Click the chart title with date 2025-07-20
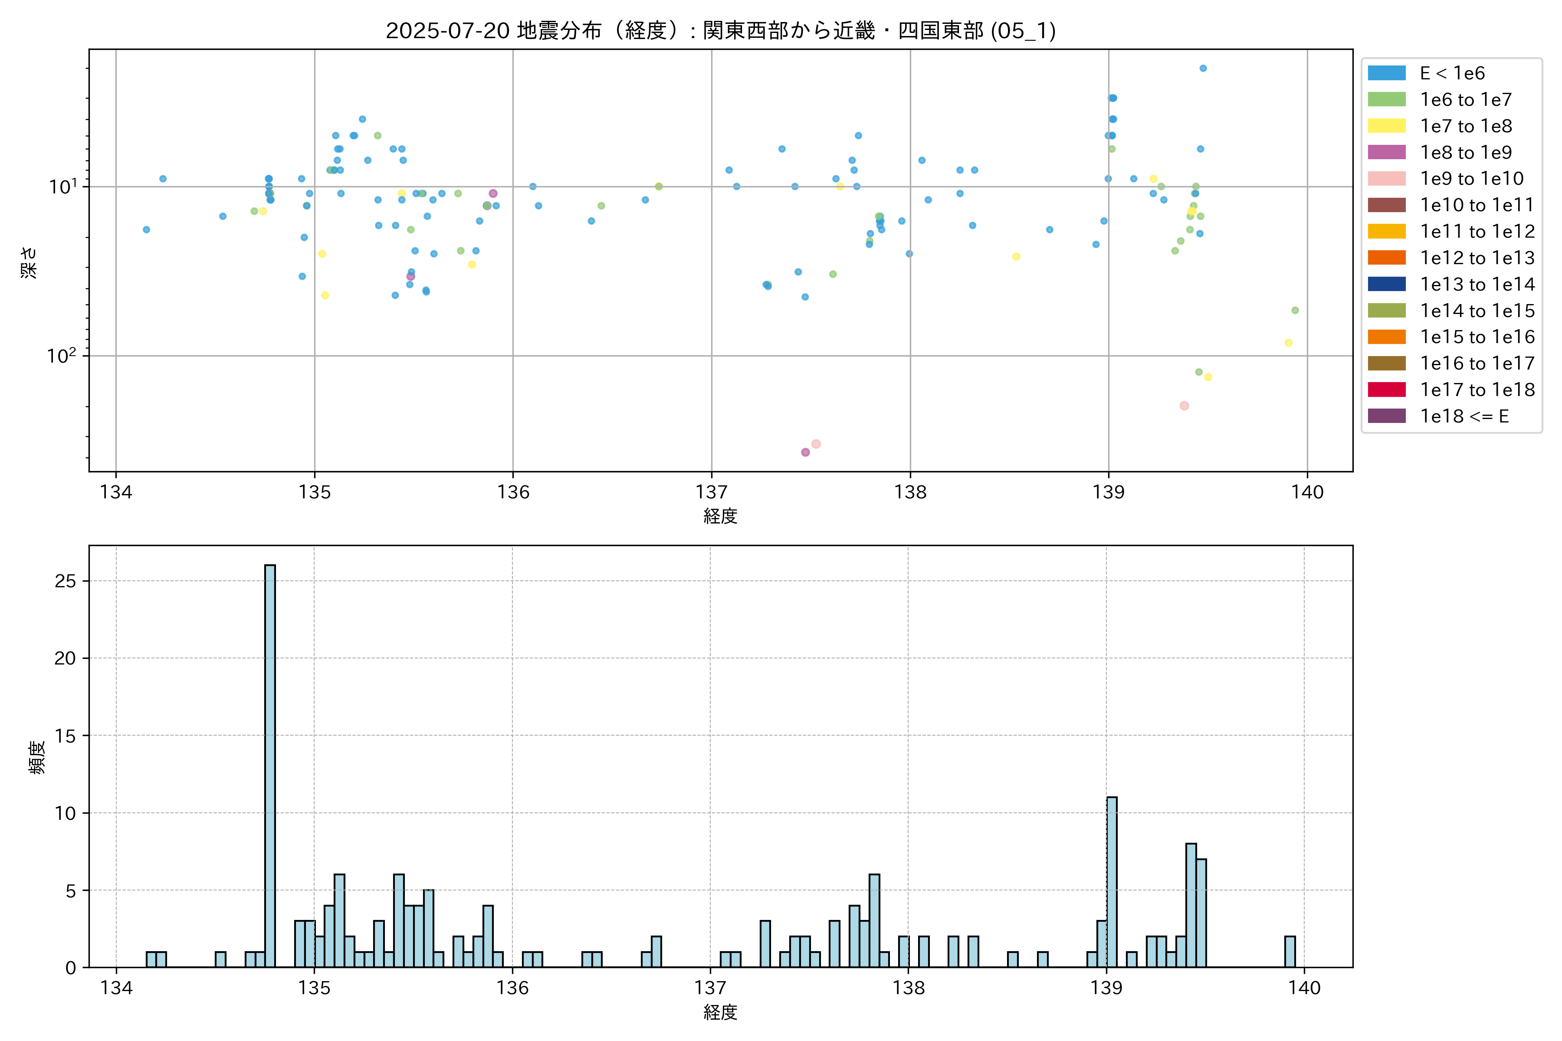The width and height of the screenshot is (1562, 1041). tap(721, 30)
